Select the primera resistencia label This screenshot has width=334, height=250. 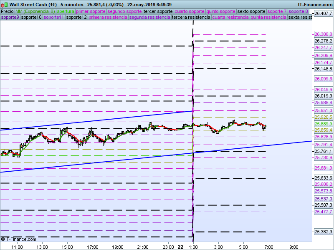click(x=108, y=17)
